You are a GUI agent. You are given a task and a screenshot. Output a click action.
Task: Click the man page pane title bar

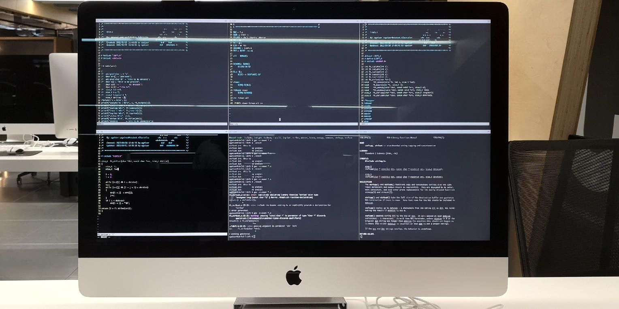click(424, 132)
